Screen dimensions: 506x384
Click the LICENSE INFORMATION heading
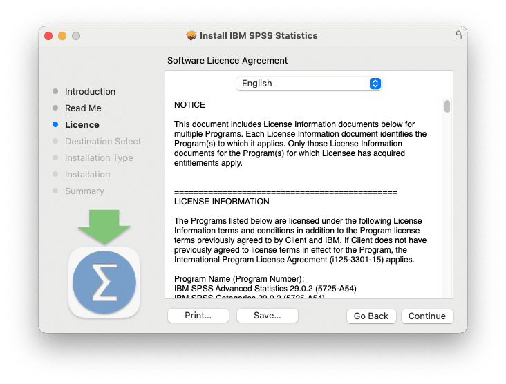222,202
